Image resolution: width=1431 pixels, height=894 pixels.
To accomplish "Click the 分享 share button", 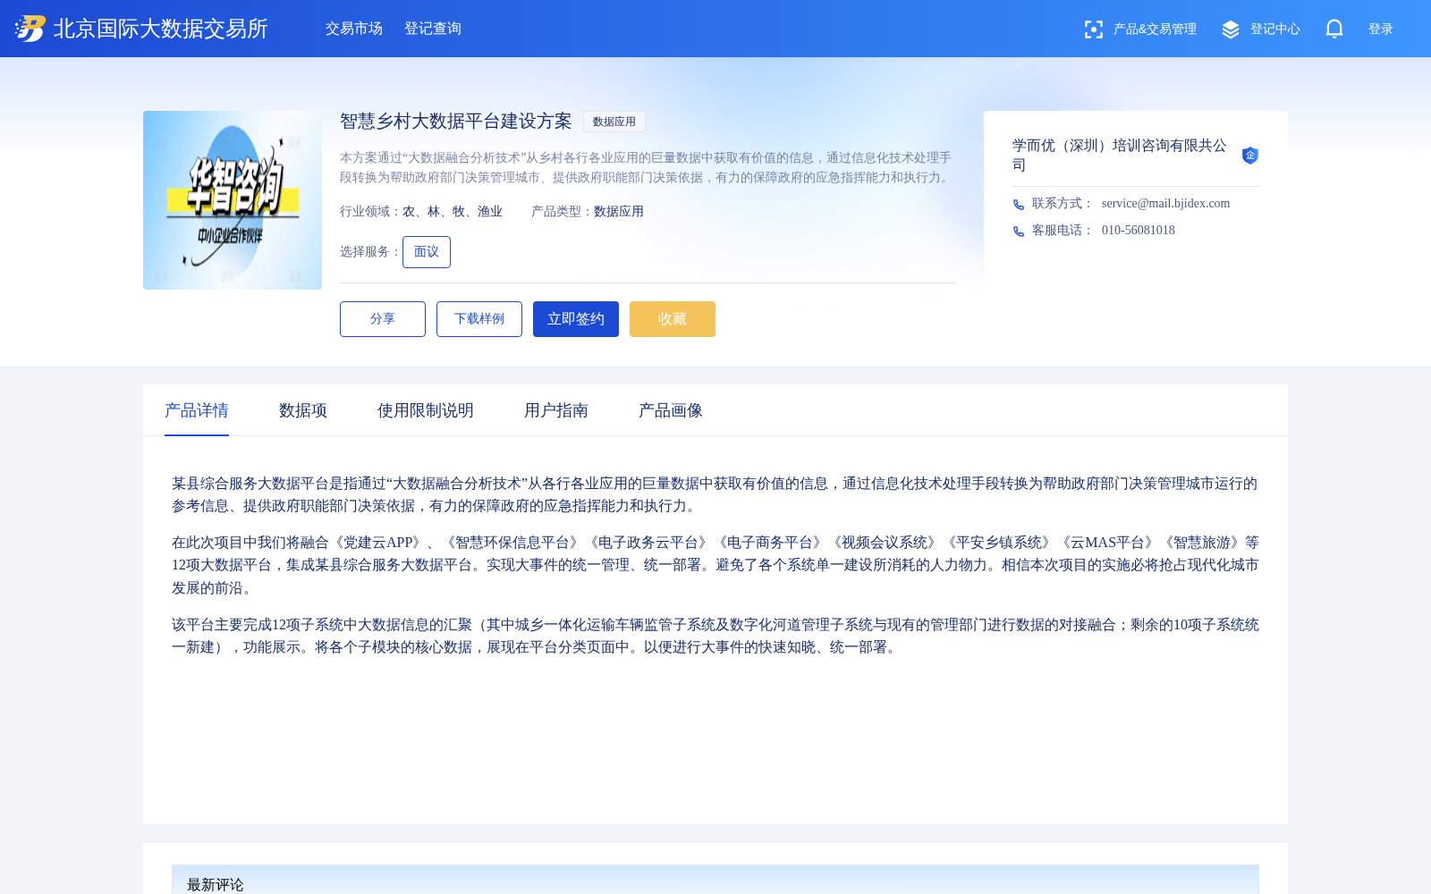I will pyautogui.click(x=383, y=319).
